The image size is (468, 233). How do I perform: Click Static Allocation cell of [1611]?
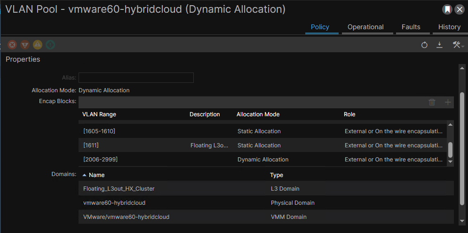(259, 145)
